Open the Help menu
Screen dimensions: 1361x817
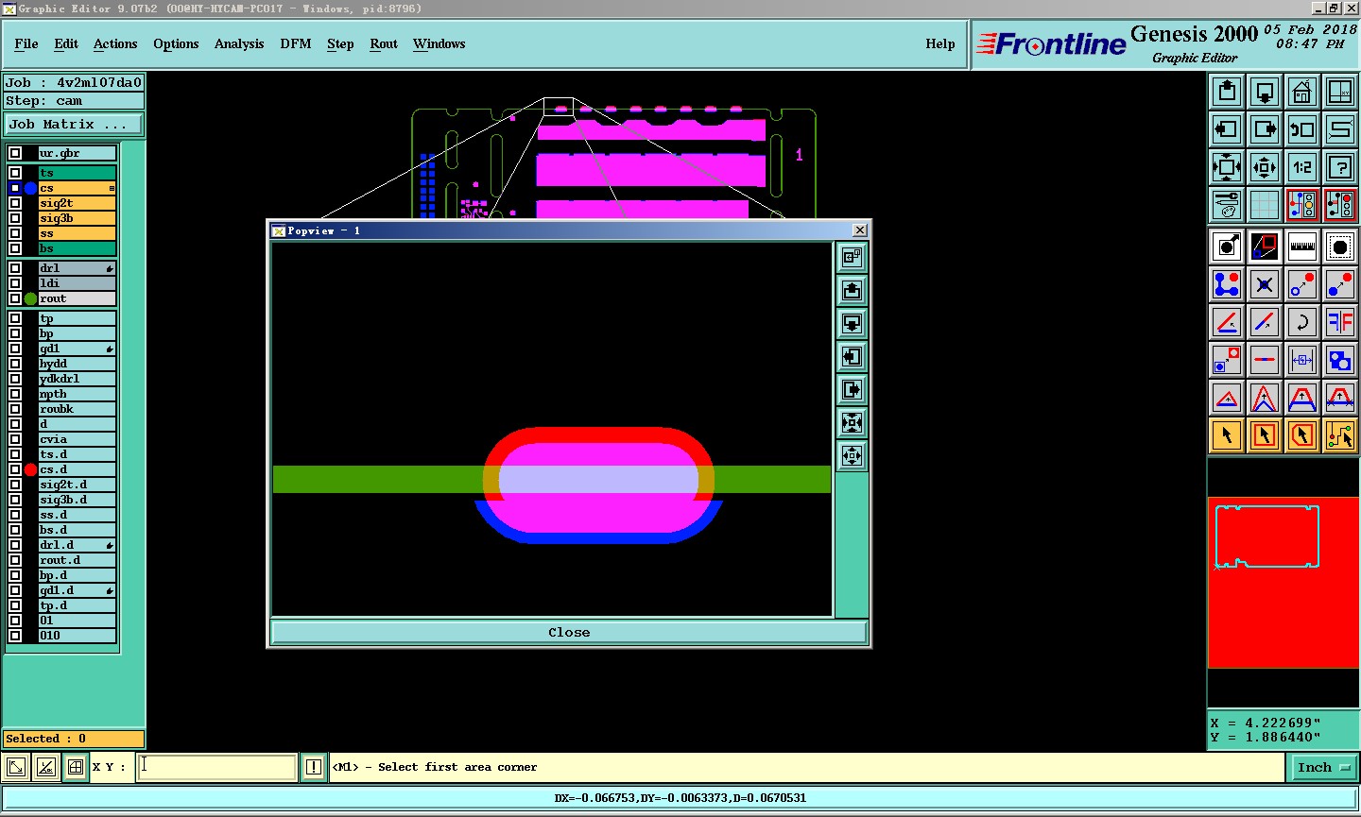click(x=940, y=43)
